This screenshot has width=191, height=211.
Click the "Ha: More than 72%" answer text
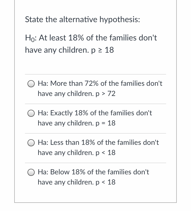(100, 83)
